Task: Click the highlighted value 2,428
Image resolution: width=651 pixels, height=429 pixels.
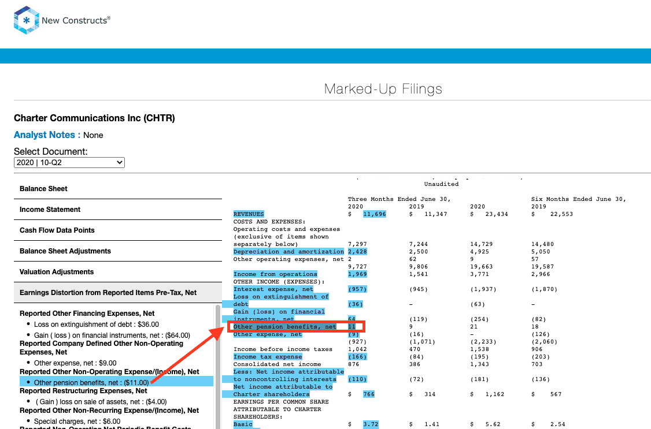Action: [357, 252]
